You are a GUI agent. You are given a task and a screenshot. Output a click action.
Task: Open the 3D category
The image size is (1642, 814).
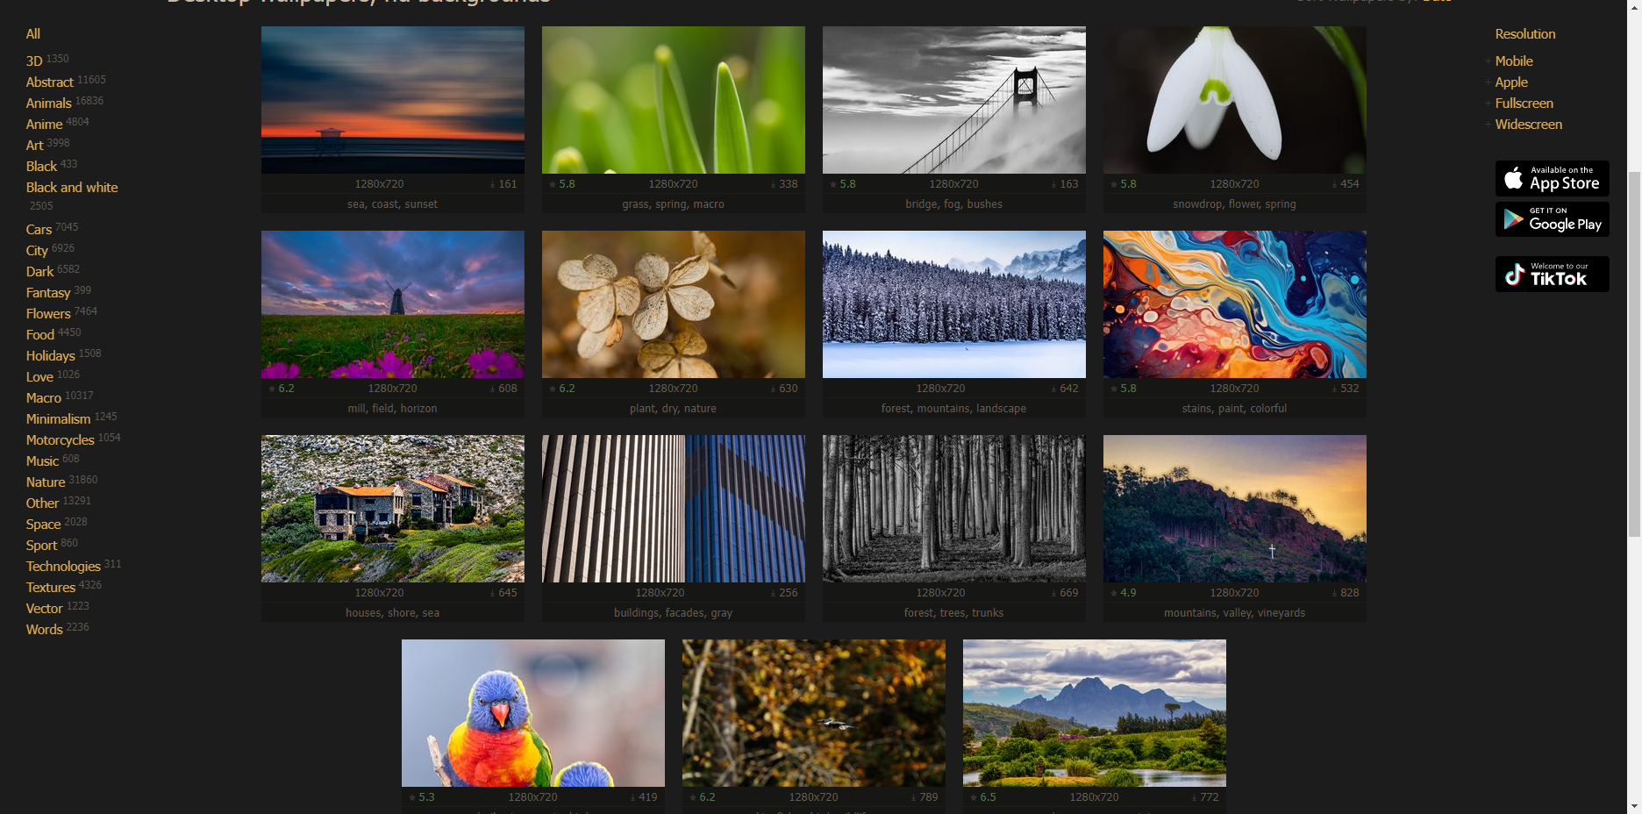(34, 61)
